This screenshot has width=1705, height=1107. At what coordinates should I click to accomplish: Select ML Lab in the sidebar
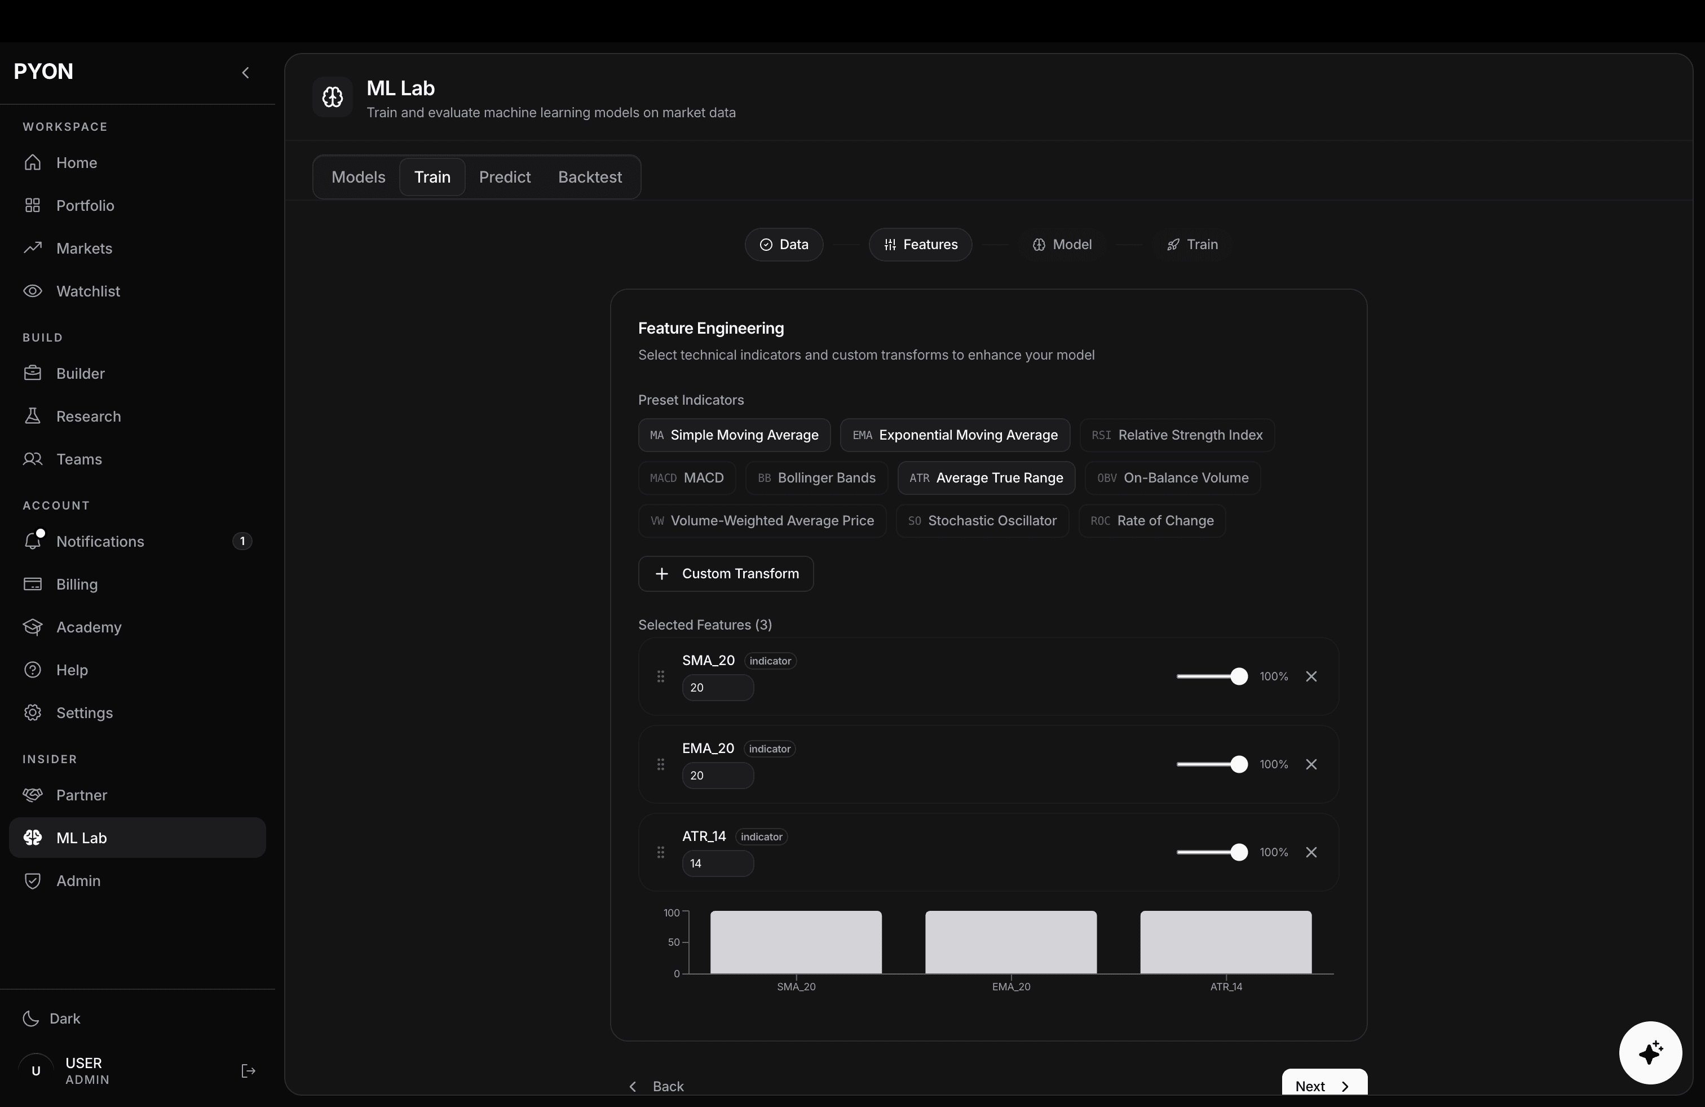[138, 838]
